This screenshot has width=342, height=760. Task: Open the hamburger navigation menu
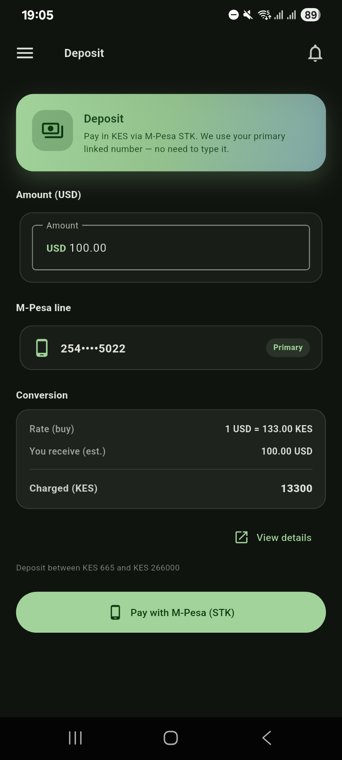click(25, 53)
